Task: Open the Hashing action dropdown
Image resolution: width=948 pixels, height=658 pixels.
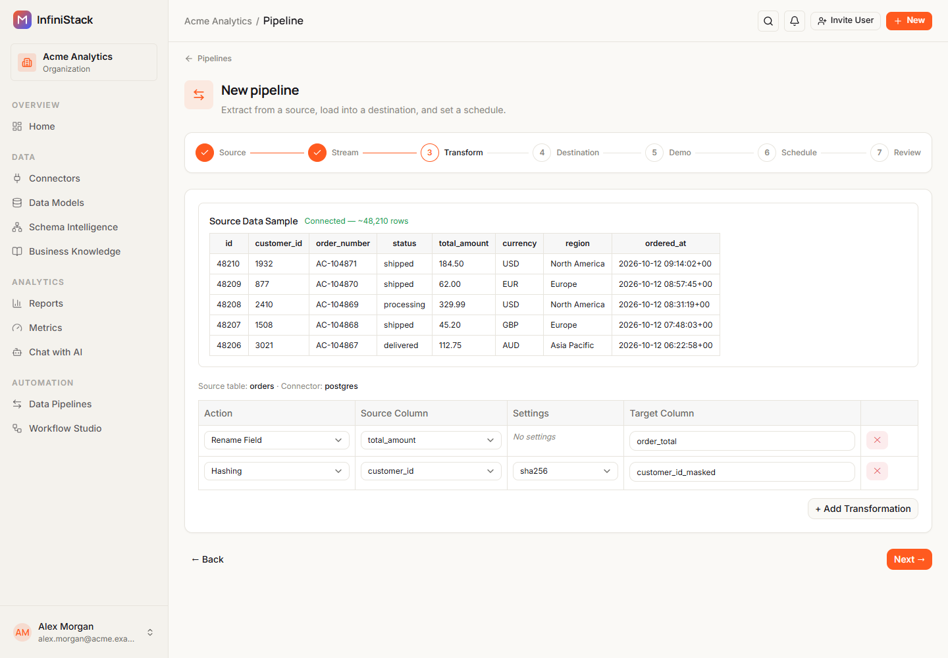Action: pyautogui.click(x=276, y=471)
